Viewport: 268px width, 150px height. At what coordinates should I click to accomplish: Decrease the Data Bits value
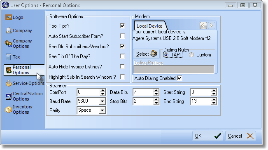coord(156,94)
